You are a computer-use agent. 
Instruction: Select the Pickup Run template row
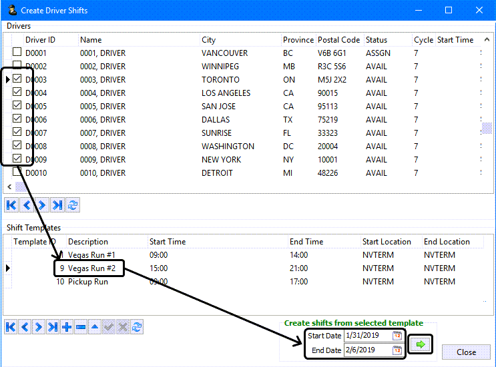click(87, 282)
